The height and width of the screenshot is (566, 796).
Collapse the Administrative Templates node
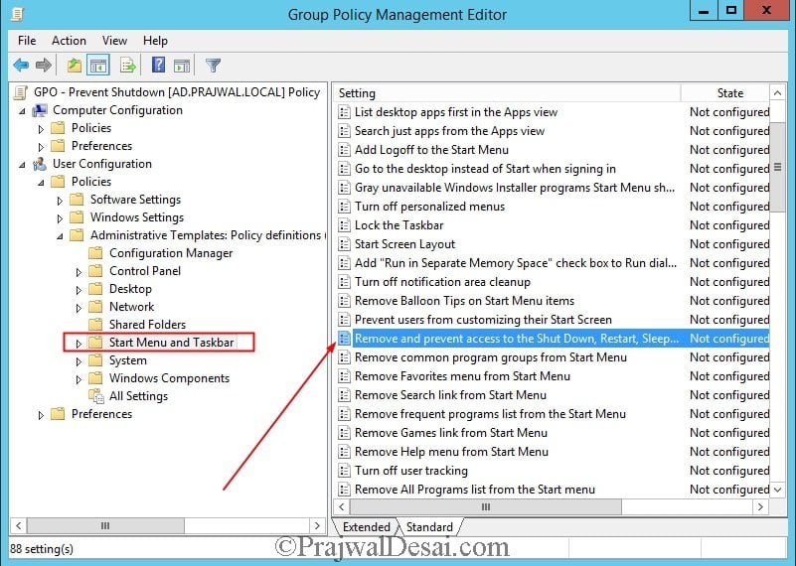pyautogui.click(x=60, y=236)
